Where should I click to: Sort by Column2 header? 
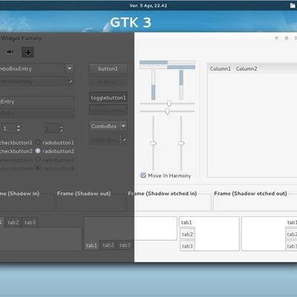pos(247,68)
